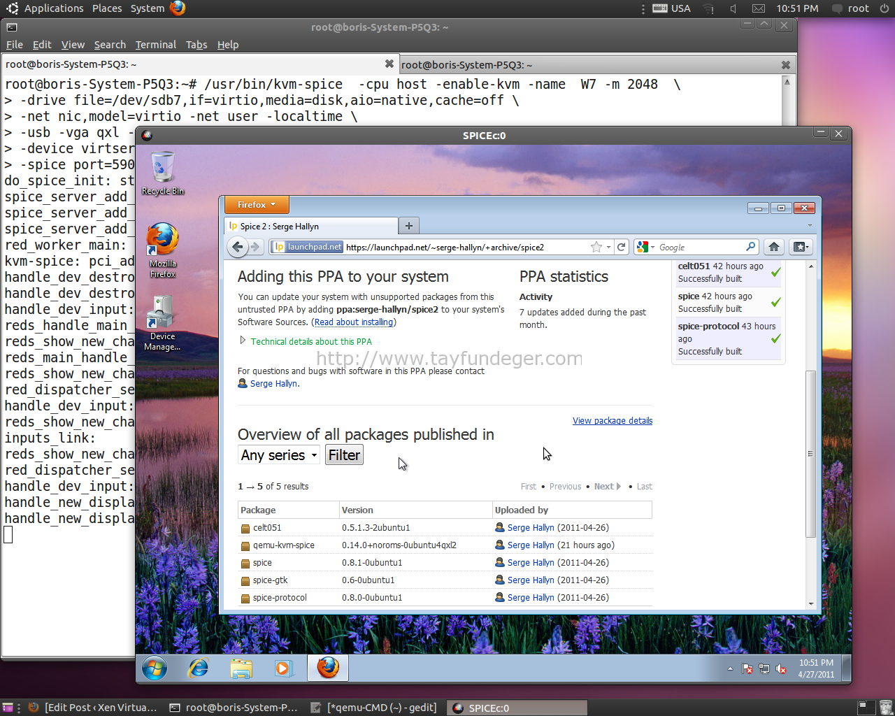
Task: Follow the Read about installing link
Action: coord(354,322)
